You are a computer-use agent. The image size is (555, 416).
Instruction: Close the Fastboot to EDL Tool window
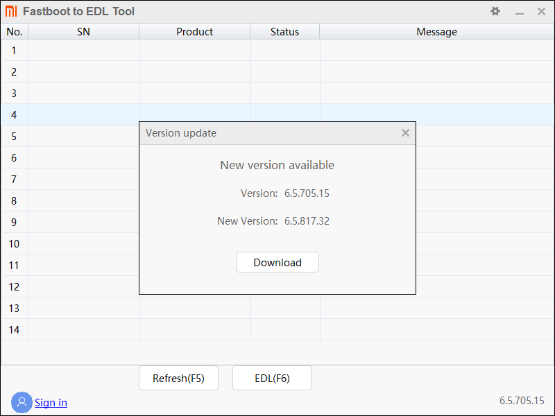point(541,11)
